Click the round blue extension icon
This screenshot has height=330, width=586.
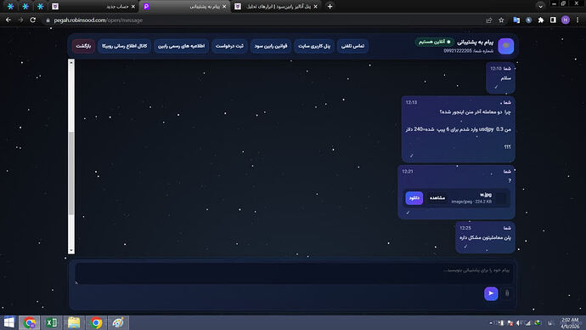click(x=528, y=20)
